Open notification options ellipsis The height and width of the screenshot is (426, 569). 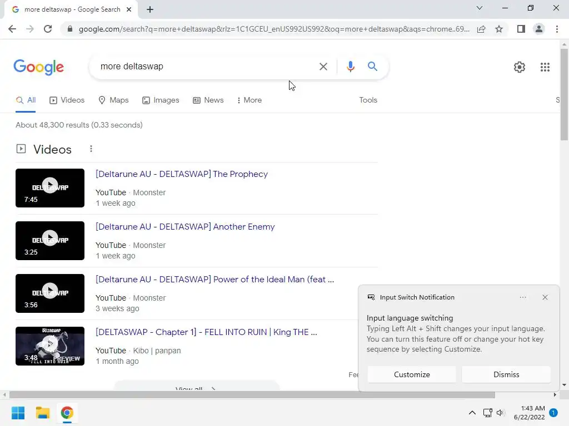pos(522,297)
